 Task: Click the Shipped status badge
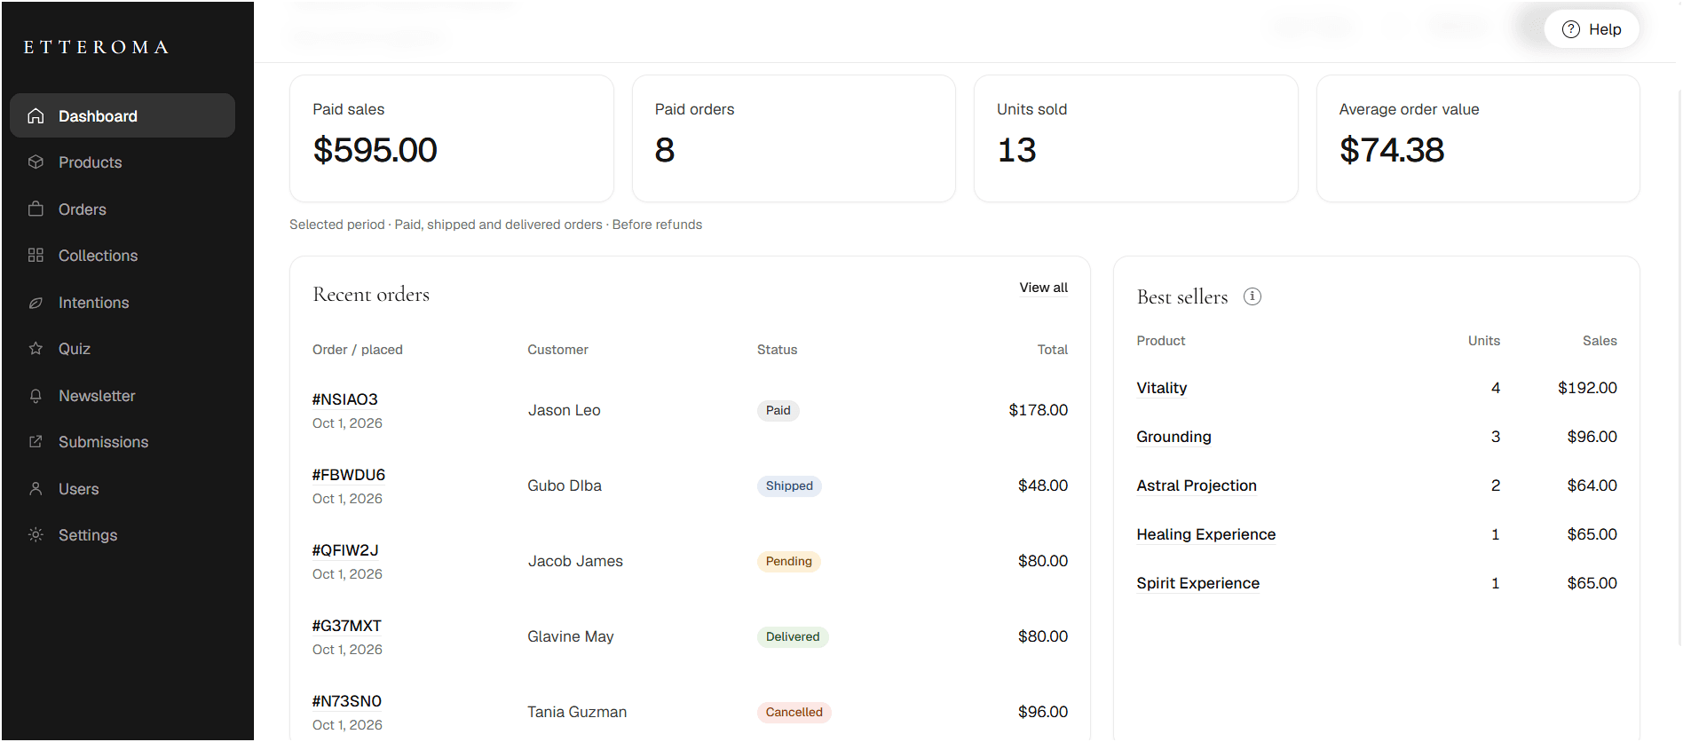(x=789, y=485)
